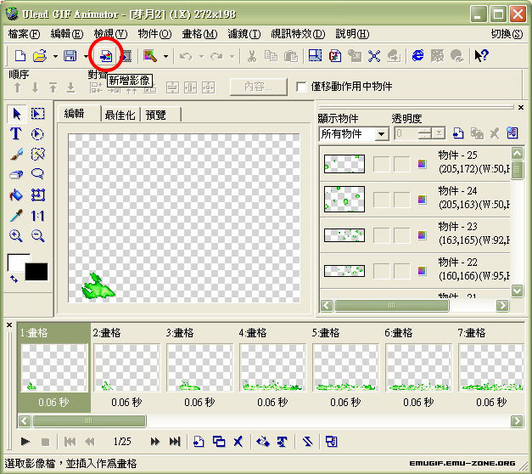This screenshot has width=532, height=474.
Task: Open dropdown arrow next to Save icon
Action: [x=86, y=56]
